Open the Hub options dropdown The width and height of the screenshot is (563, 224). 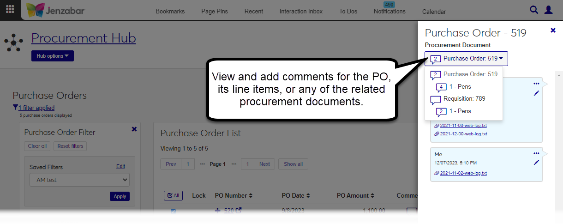(52, 56)
